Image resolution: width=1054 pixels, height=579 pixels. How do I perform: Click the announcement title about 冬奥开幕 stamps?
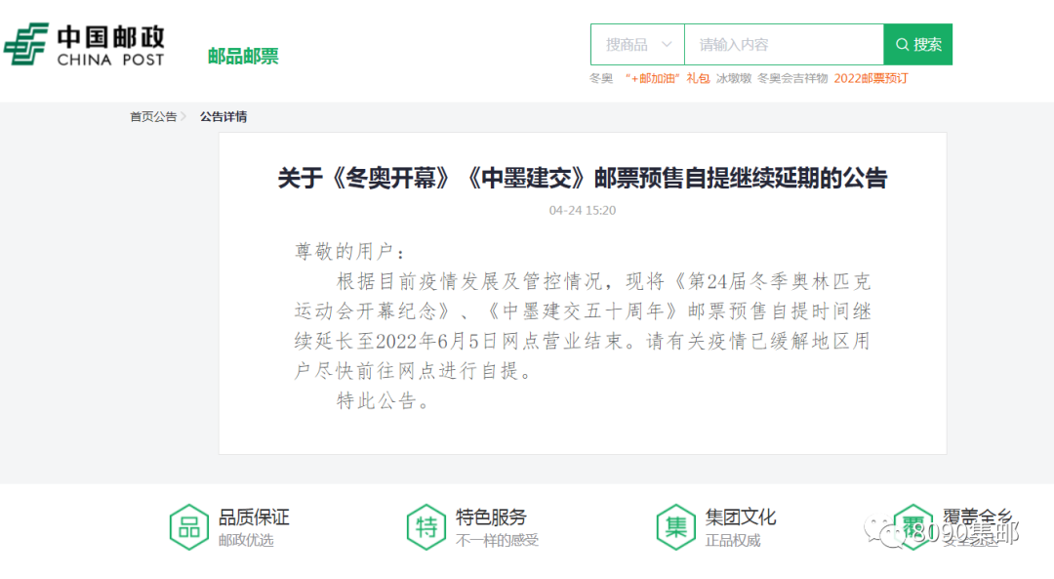pyautogui.click(x=582, y=179)
